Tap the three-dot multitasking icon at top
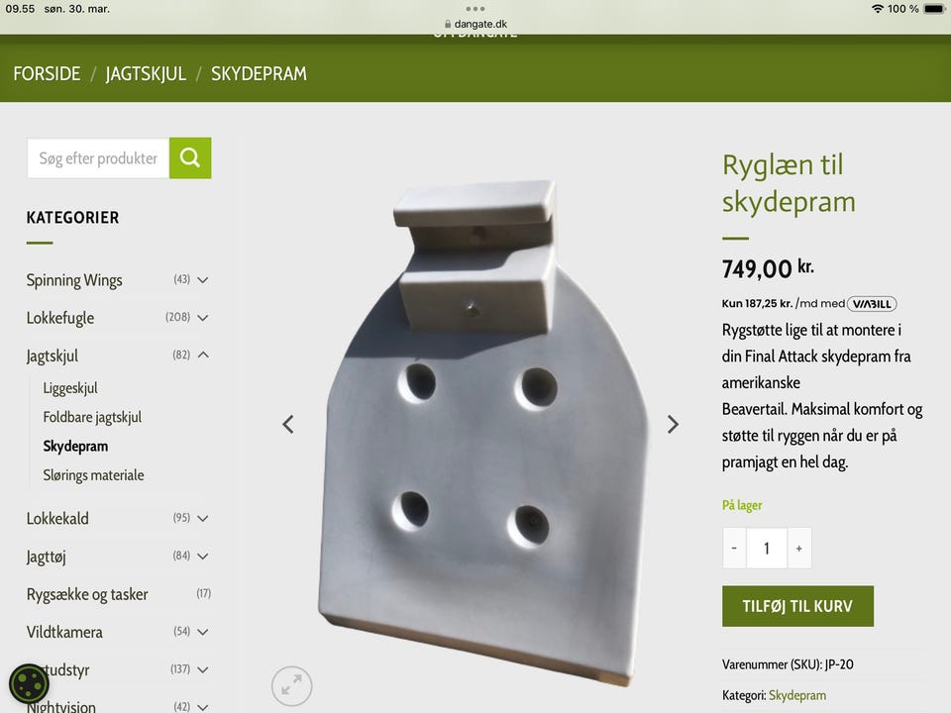951x713 pixels. (x=475, y=9)
